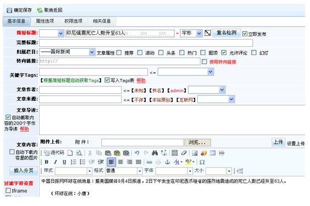Create a new blank page in editor
Screen dimensions: 310x206
(x=70, y=153)
